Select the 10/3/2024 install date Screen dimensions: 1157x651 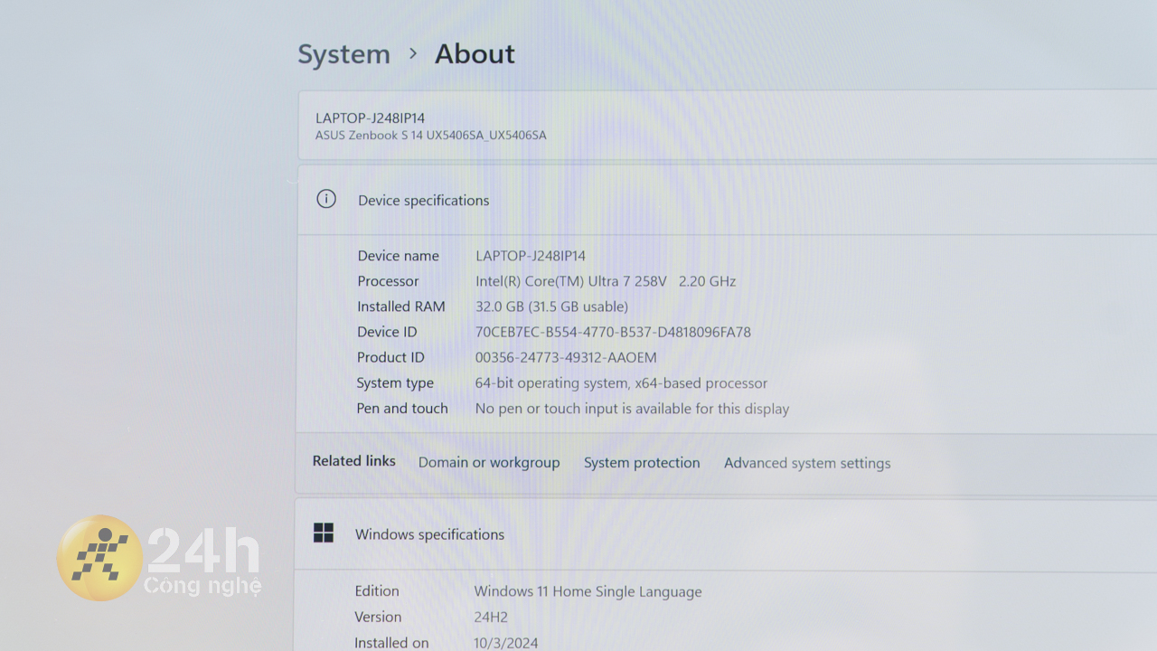(506, 644)
